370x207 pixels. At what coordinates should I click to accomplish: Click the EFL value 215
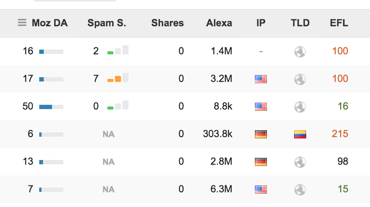[340, 134]
